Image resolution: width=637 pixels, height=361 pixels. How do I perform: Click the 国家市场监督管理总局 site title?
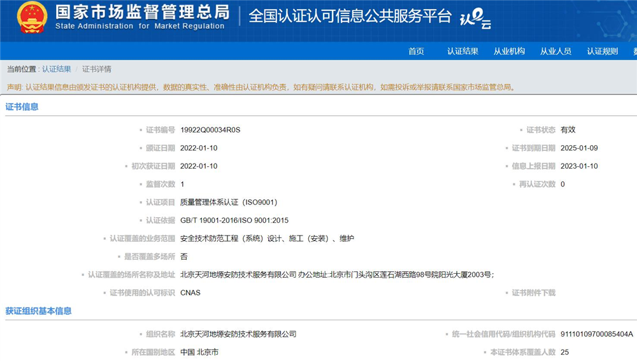click(141, 12)
